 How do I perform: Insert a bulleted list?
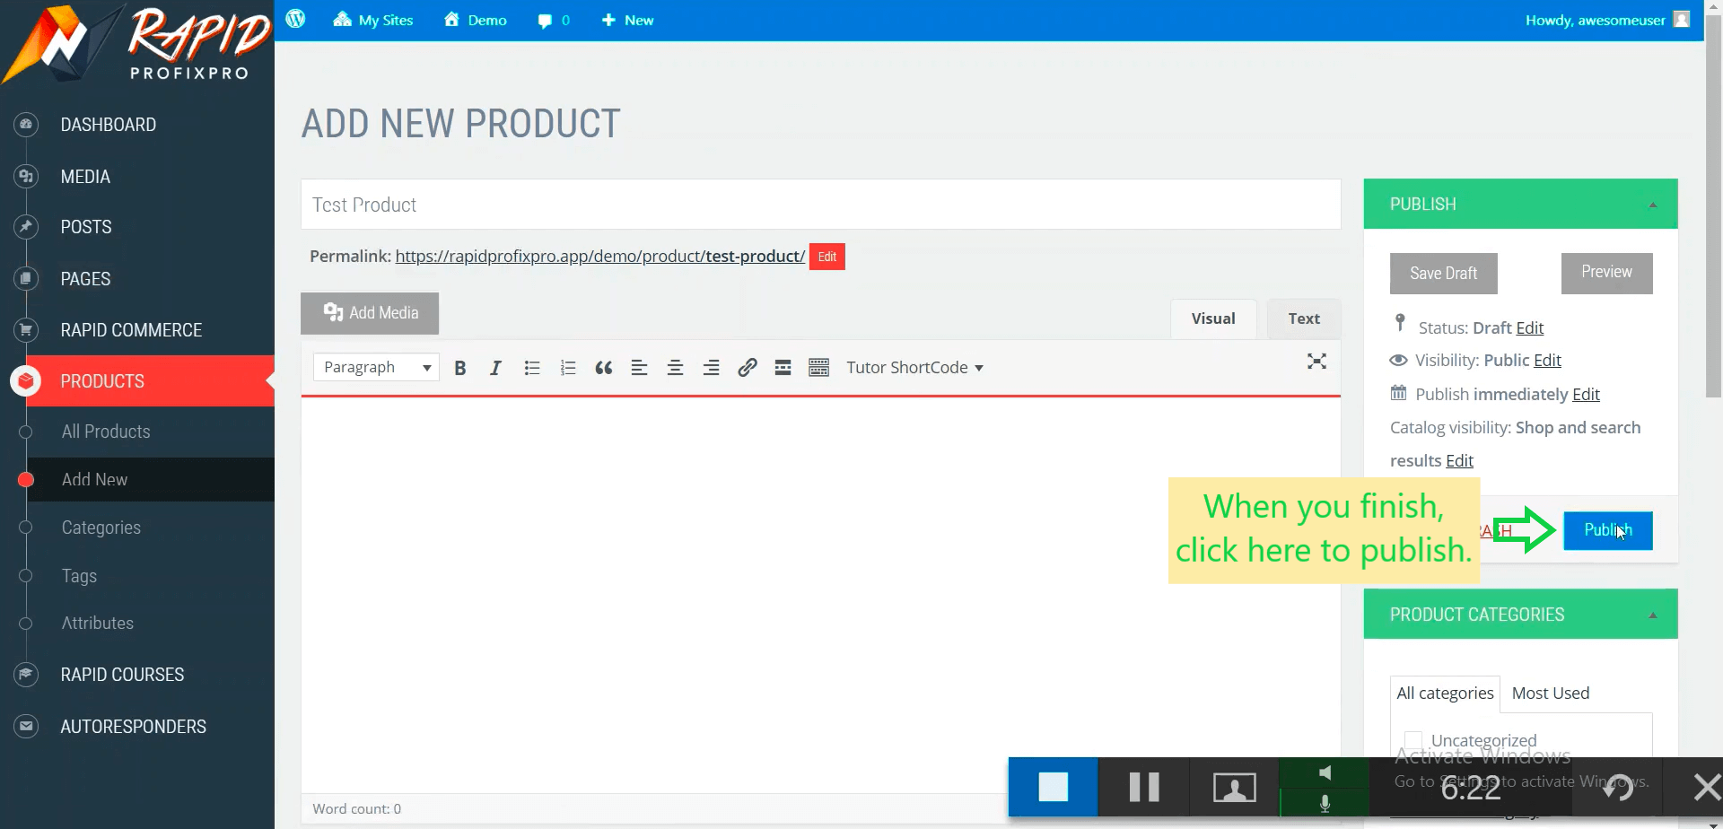coord(532,368)
